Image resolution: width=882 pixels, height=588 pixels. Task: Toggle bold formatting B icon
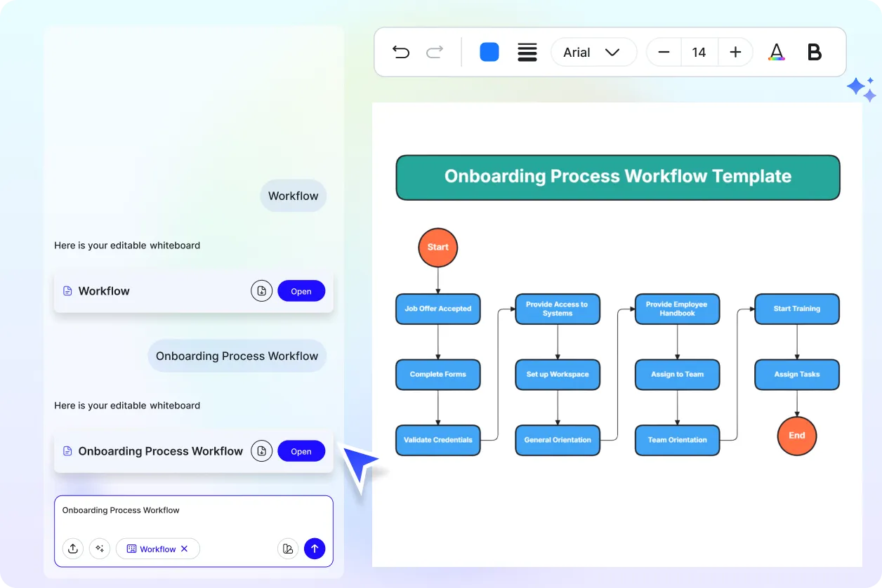[815, 52]
